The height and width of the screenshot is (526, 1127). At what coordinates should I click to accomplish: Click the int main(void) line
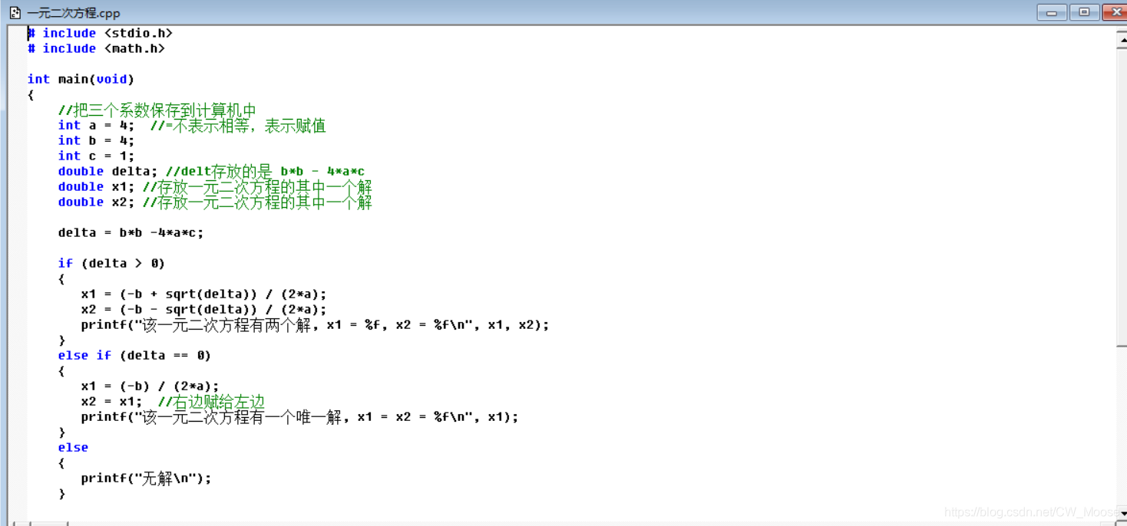81,79
